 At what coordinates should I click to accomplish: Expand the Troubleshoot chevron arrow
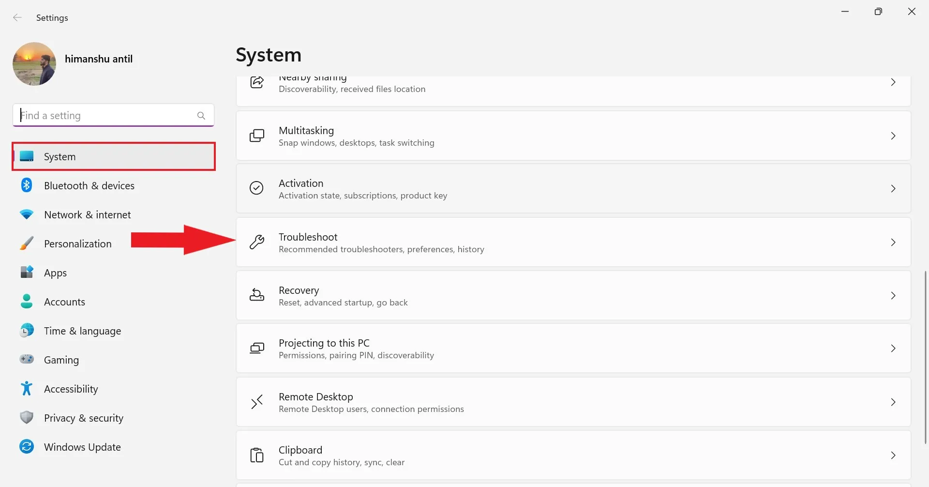893,242
